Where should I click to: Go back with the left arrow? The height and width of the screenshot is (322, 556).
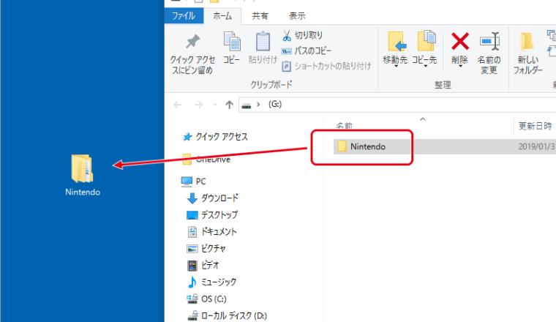click(x=178, y=105)
